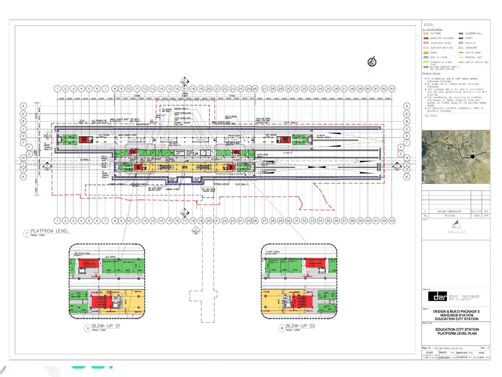Click the Dar Al-Handasah consultant logo
This screenshot has width=502, height=377.
437,296
